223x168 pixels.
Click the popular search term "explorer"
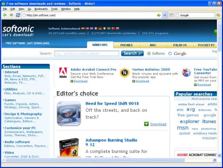click(x=190, y=121)
